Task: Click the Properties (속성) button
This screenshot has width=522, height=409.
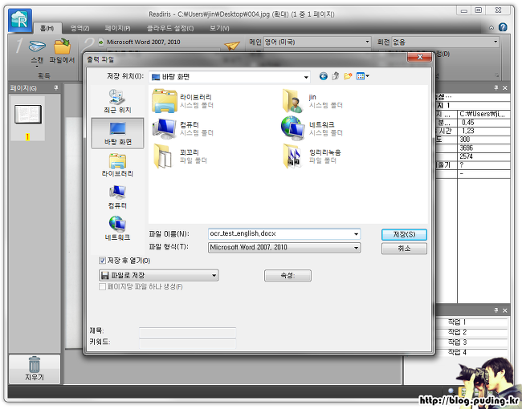Action: pyautogui.click(x=288, y=275)
